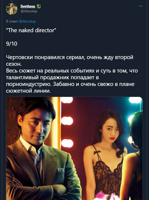Screen dimensions: 149x200
Task: Click the line mentioning 'порноиндустрию'
Action: pos(70,84)
